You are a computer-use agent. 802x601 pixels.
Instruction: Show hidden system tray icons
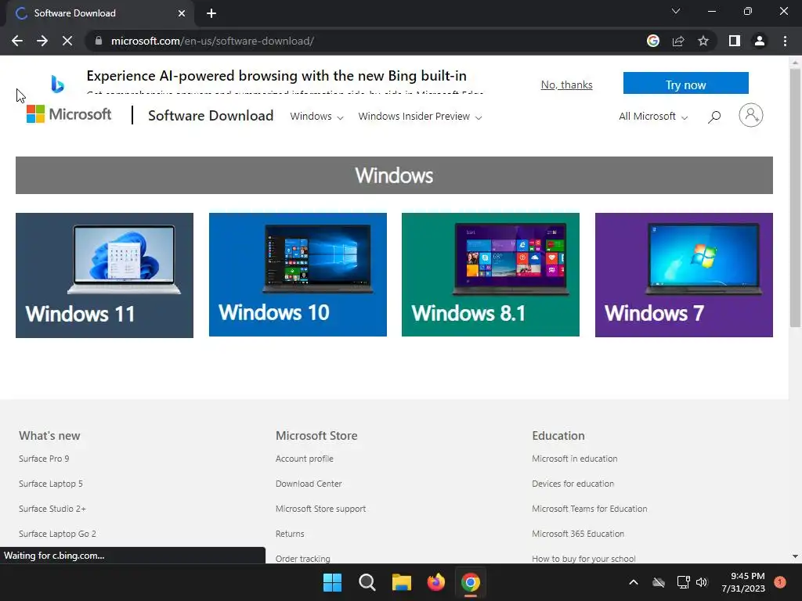click(633, 582)
